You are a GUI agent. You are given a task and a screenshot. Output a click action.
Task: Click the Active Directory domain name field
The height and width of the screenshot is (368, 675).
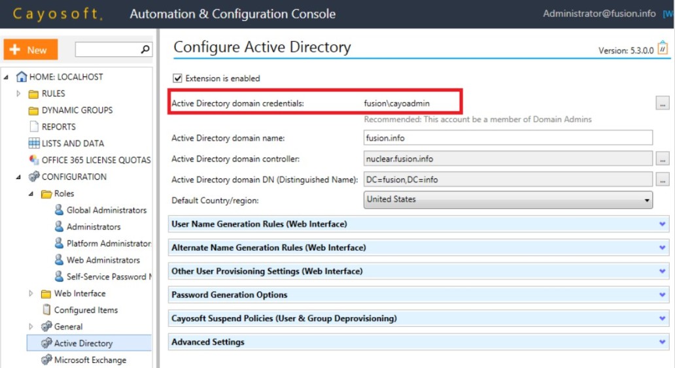[x=508, y=138]
